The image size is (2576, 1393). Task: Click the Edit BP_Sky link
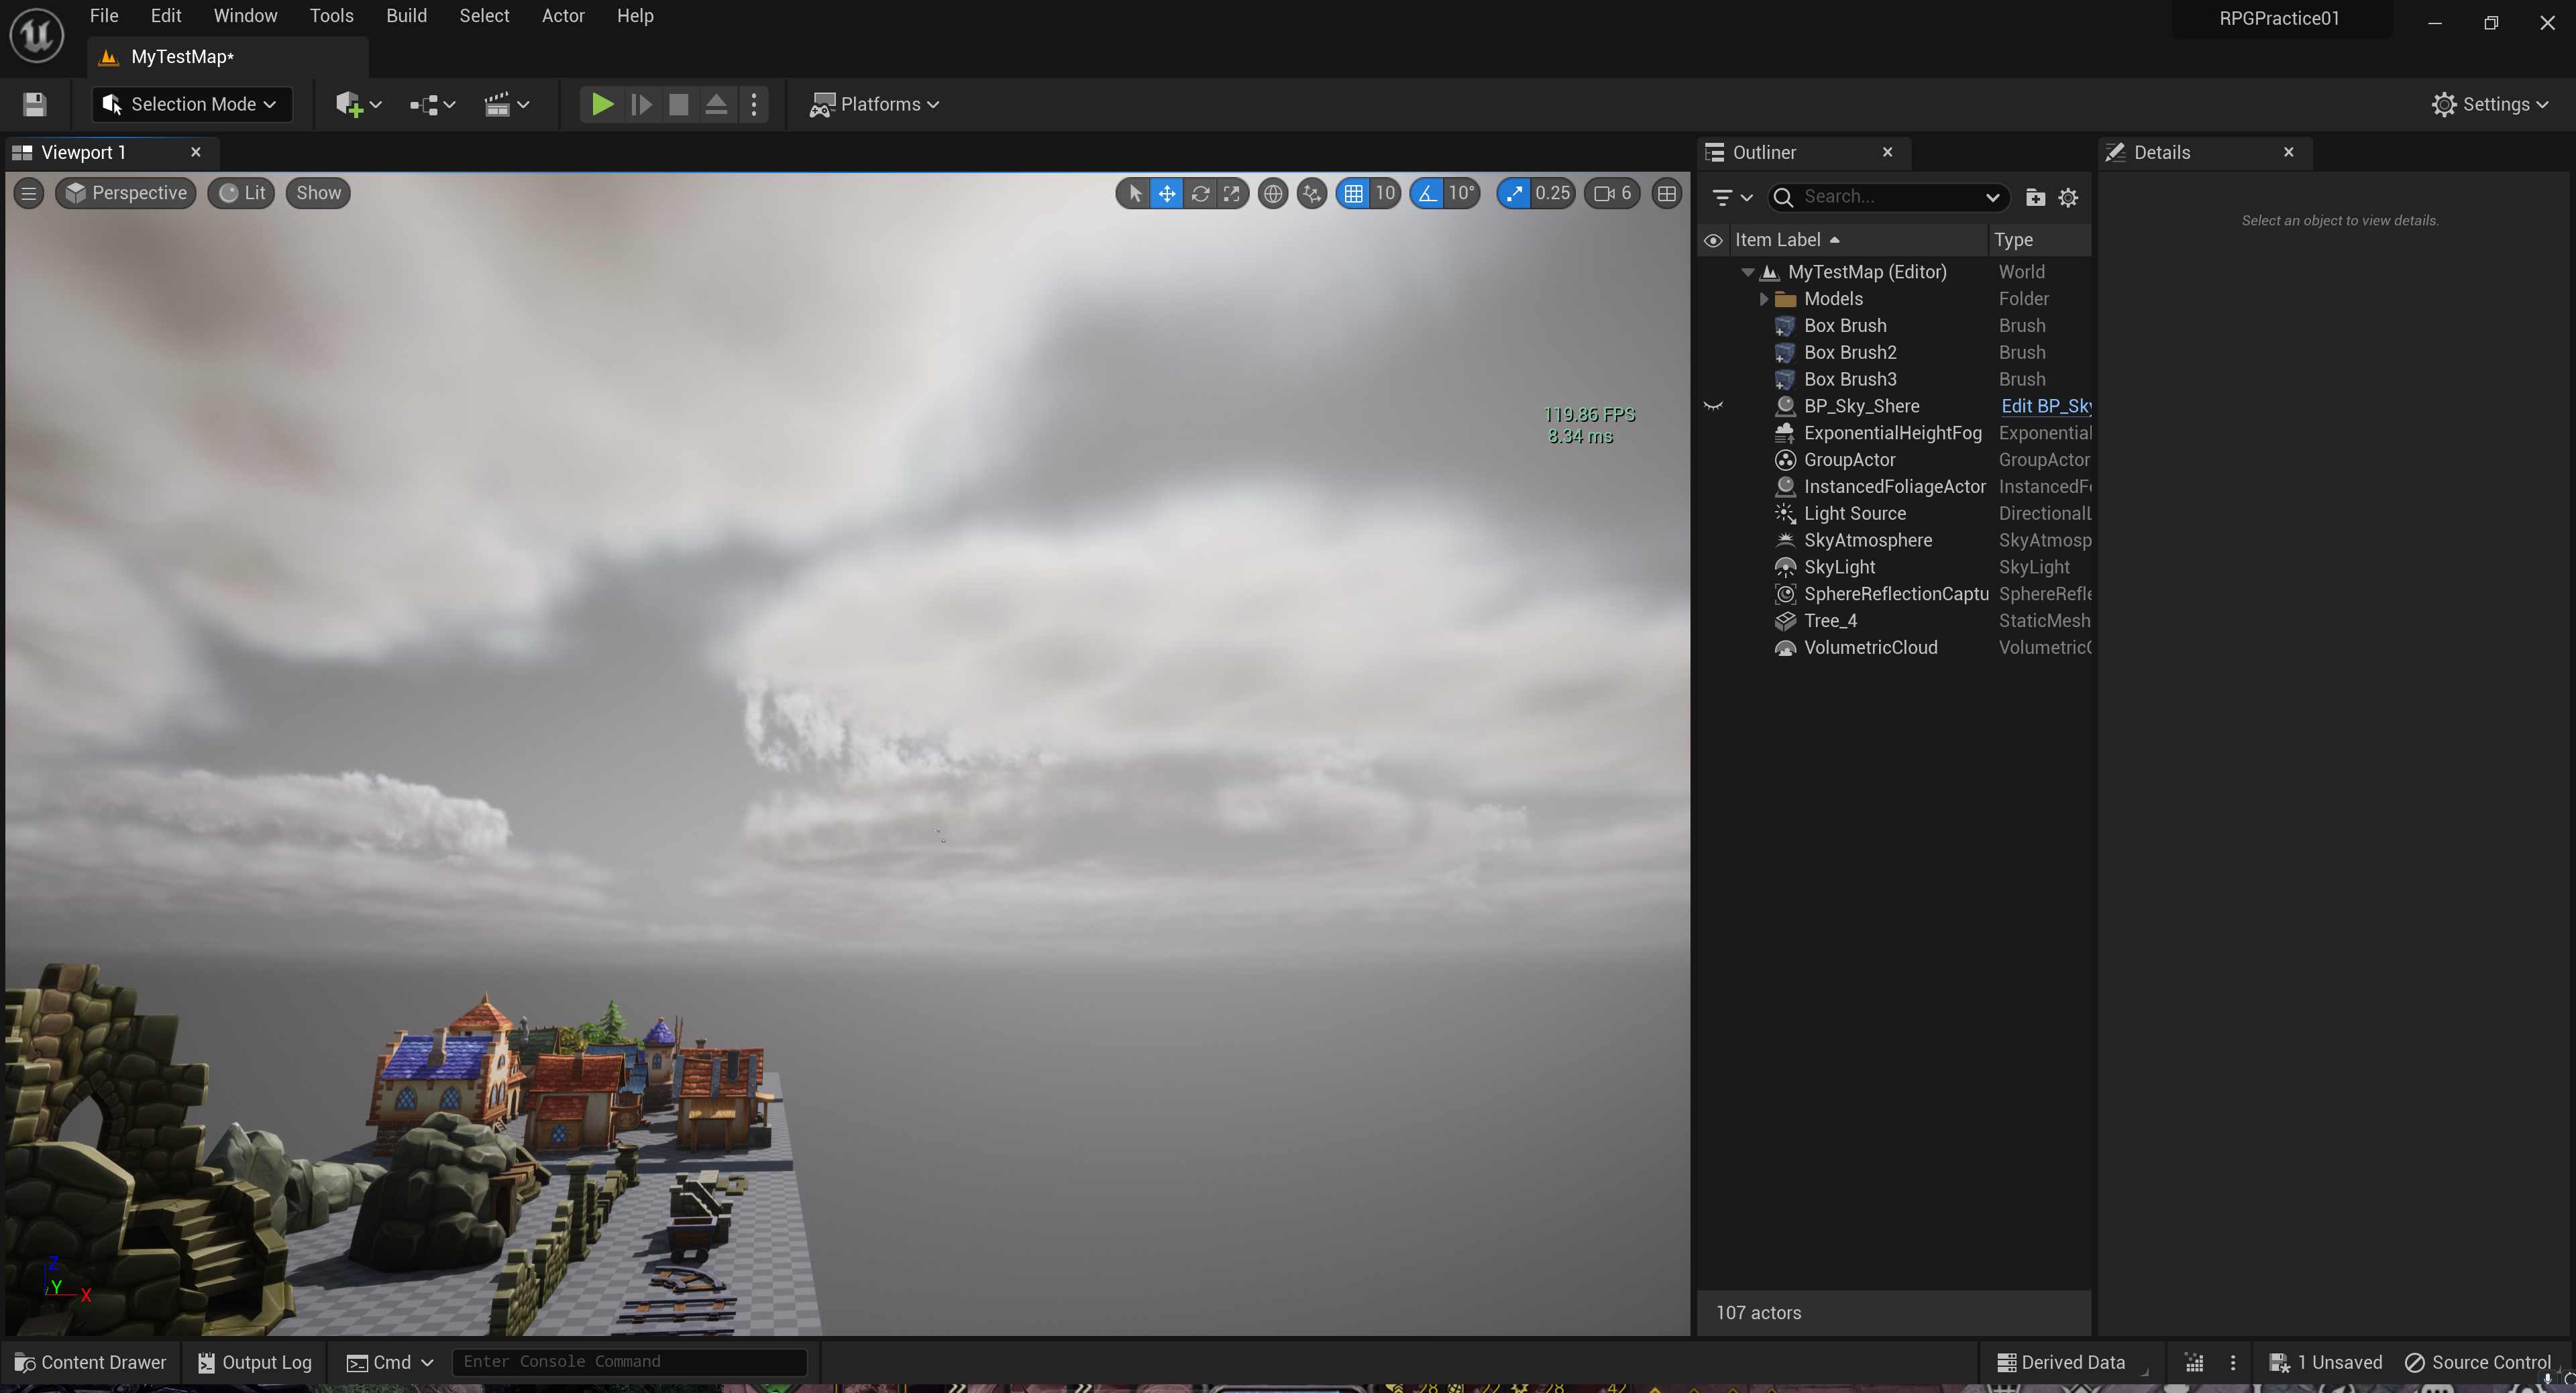2044,406
